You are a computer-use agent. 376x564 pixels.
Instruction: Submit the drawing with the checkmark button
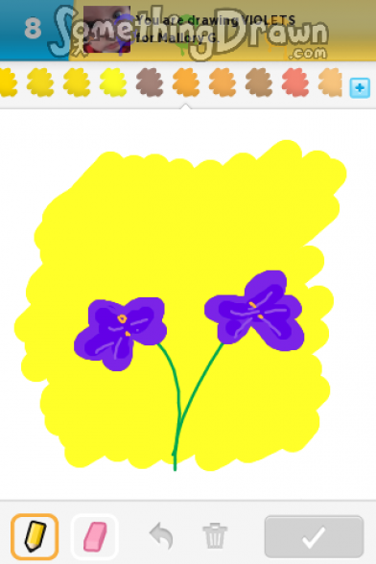tap(314, 537)
